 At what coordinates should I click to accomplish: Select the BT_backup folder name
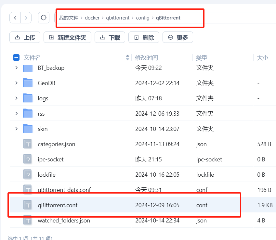click(51, 68)
